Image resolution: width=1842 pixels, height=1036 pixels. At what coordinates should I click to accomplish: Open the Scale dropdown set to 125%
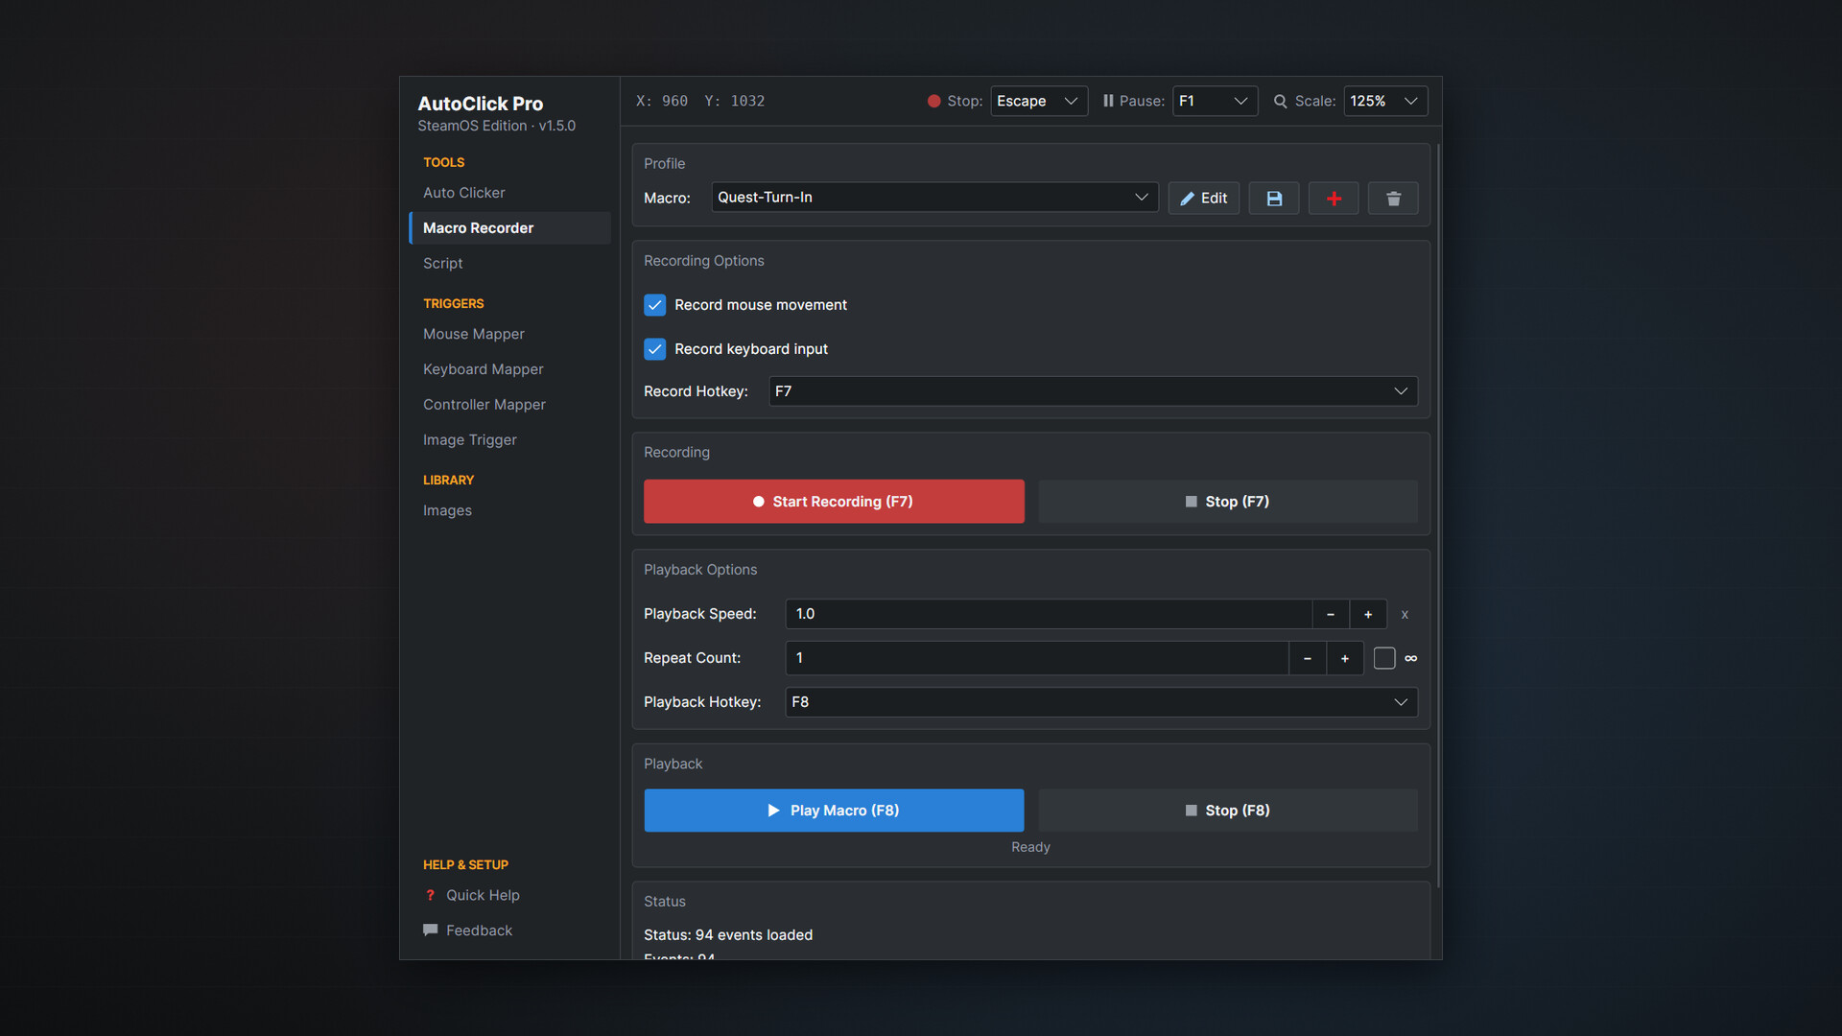tap(1385, 101)
